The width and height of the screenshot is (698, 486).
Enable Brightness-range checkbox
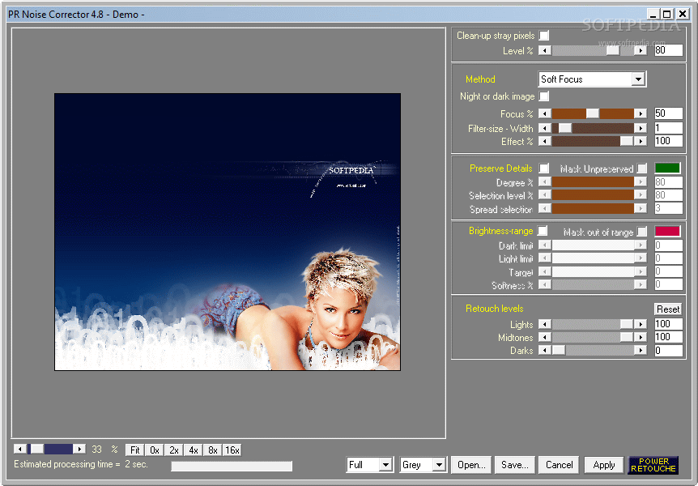point(543,231)
